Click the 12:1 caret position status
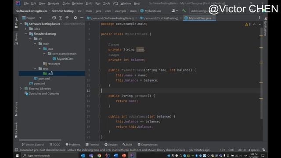The width and height of the screenshot is (281, 158). pos(223,150)
